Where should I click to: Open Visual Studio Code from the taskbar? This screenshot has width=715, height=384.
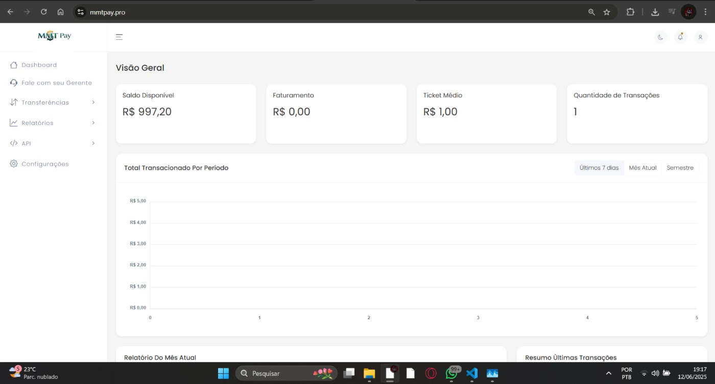coord(472,373)
